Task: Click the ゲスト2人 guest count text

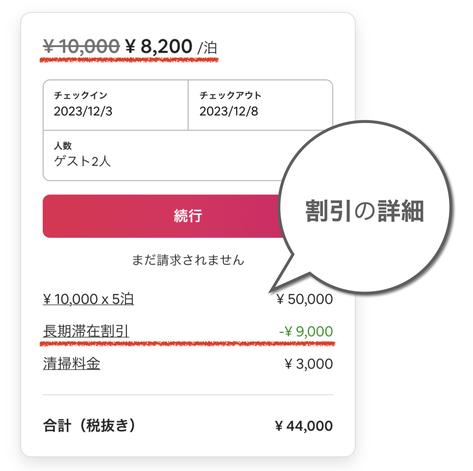Action: (82, 161)
